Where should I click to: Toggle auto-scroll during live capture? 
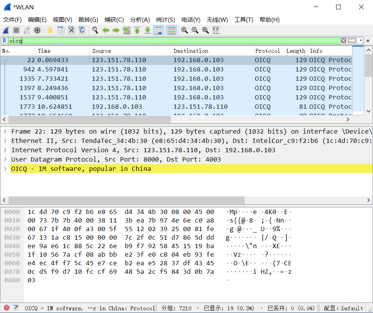[158, 30]
